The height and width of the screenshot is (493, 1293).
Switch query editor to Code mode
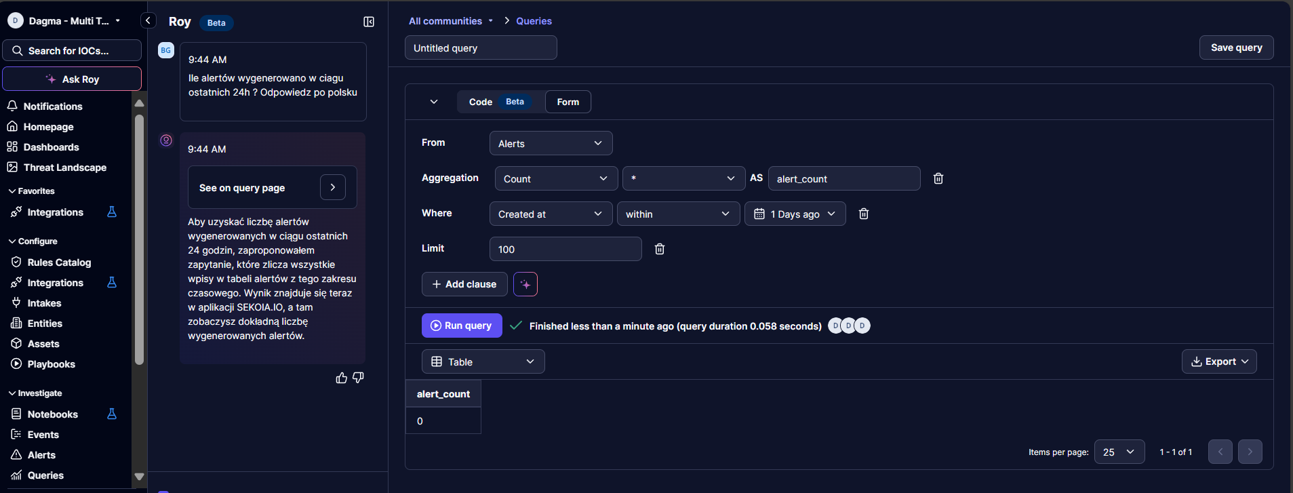coord(481,102)
